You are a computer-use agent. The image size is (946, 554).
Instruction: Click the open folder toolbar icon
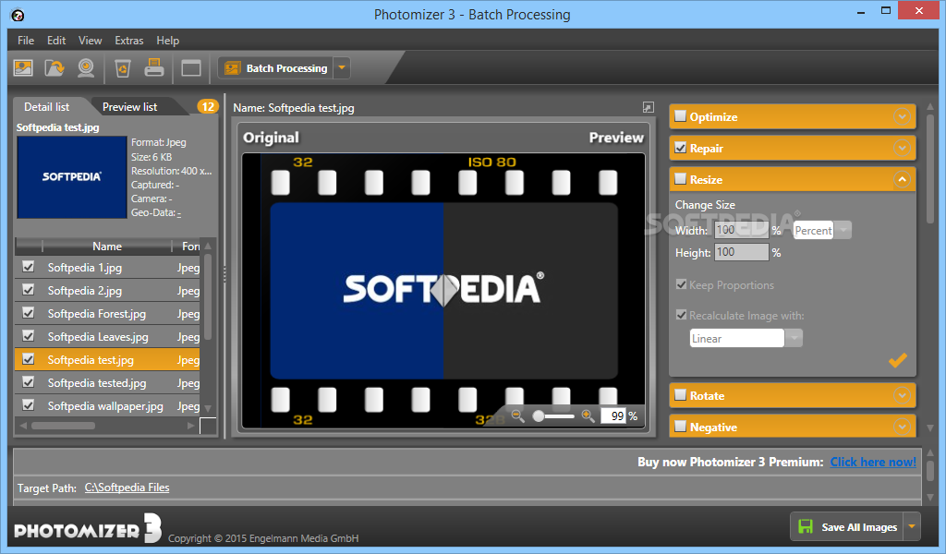pos(55,68)
